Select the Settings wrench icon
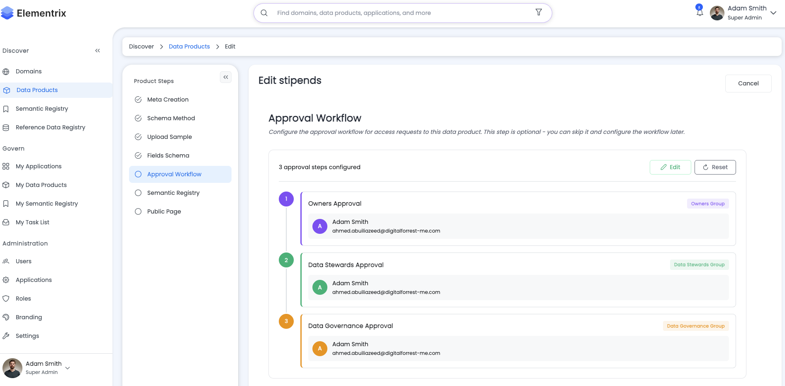 (x=6, y=336)
